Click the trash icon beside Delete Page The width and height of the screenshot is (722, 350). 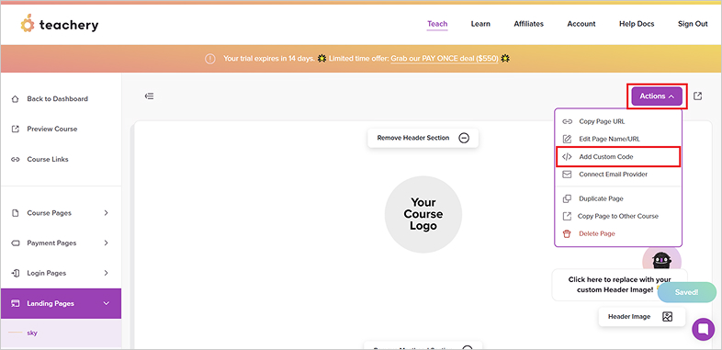568,234
